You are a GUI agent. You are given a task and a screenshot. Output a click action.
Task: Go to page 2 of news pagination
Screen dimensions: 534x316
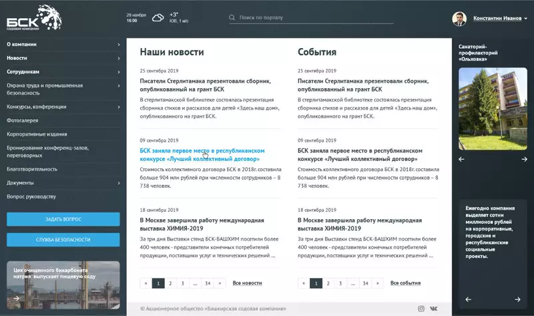coord(170,283)
